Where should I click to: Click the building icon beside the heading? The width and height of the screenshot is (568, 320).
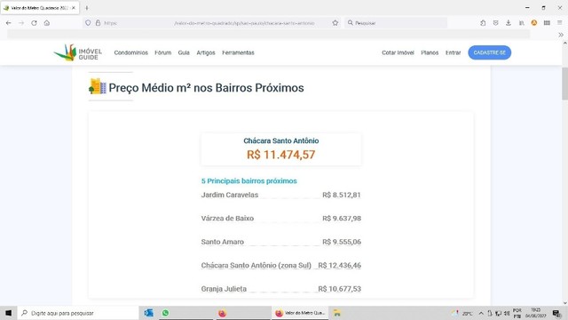[98, 86]
